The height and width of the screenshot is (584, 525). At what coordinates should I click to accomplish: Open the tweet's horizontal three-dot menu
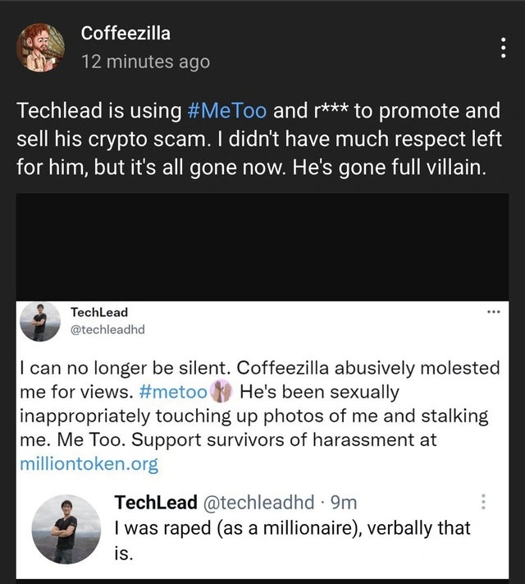click(492, 312)
